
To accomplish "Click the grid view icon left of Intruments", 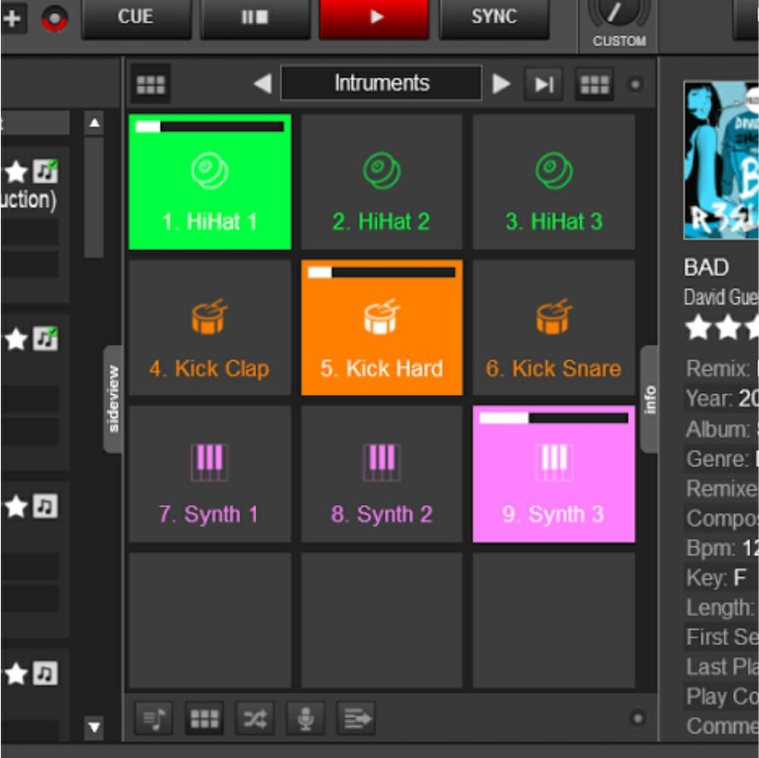I will point(150,84).
